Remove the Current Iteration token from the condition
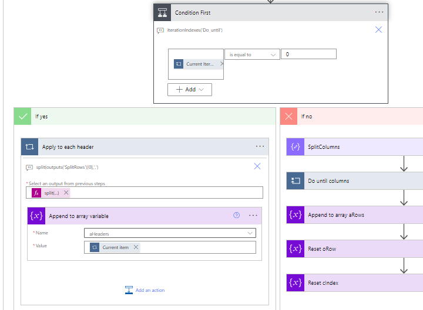This screenshot has height=310, width=423. coord(221,64)
